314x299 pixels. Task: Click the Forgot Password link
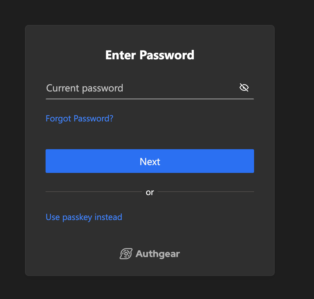[x=79, y=119]
